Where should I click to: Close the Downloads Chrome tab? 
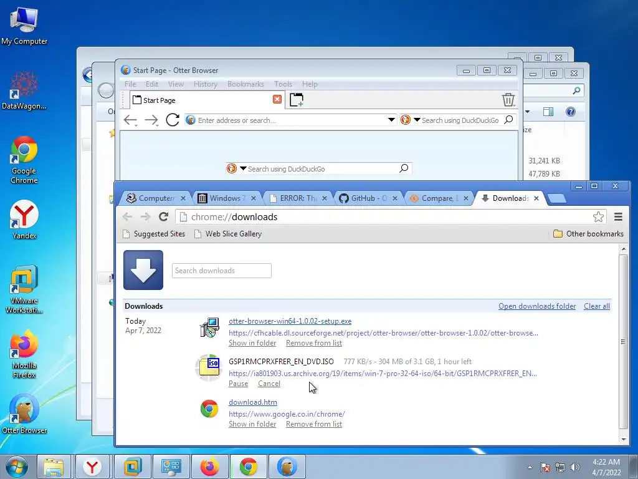[x=536, y=198]
